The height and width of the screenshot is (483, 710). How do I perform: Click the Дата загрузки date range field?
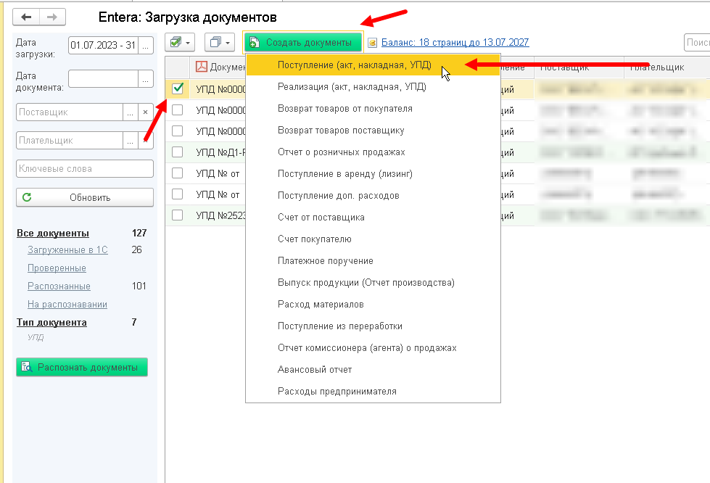(x=103, y=45)
